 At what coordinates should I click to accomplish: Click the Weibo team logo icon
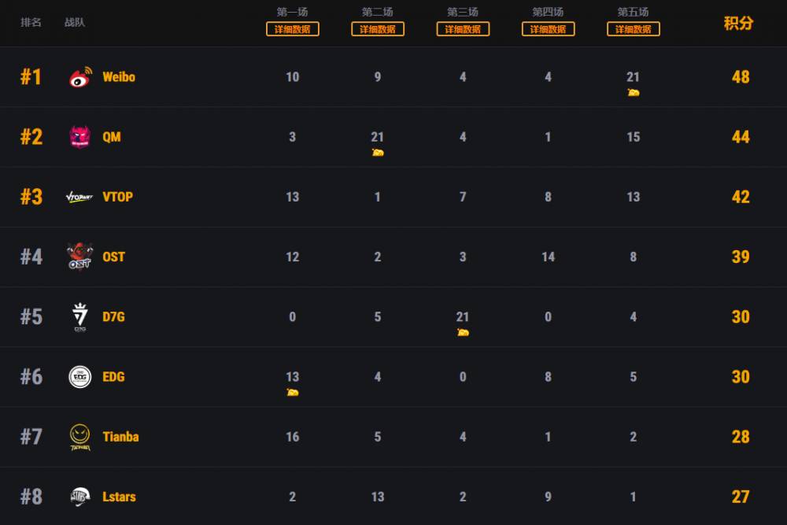point(79,77)
